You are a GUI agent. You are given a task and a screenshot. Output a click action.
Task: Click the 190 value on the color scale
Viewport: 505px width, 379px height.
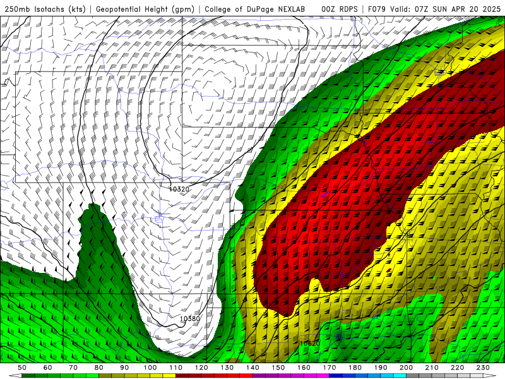click(x=381, y=368)
